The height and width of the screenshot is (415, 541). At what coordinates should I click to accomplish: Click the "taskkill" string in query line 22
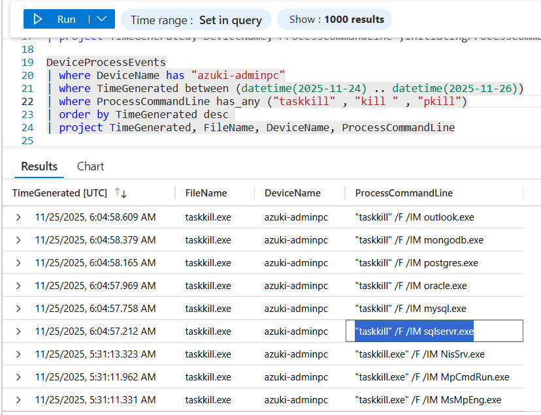click(x=304, y=101)
